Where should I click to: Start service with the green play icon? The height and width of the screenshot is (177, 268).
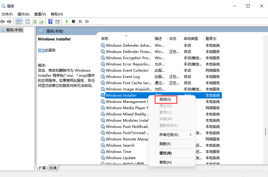click(67, 21)
